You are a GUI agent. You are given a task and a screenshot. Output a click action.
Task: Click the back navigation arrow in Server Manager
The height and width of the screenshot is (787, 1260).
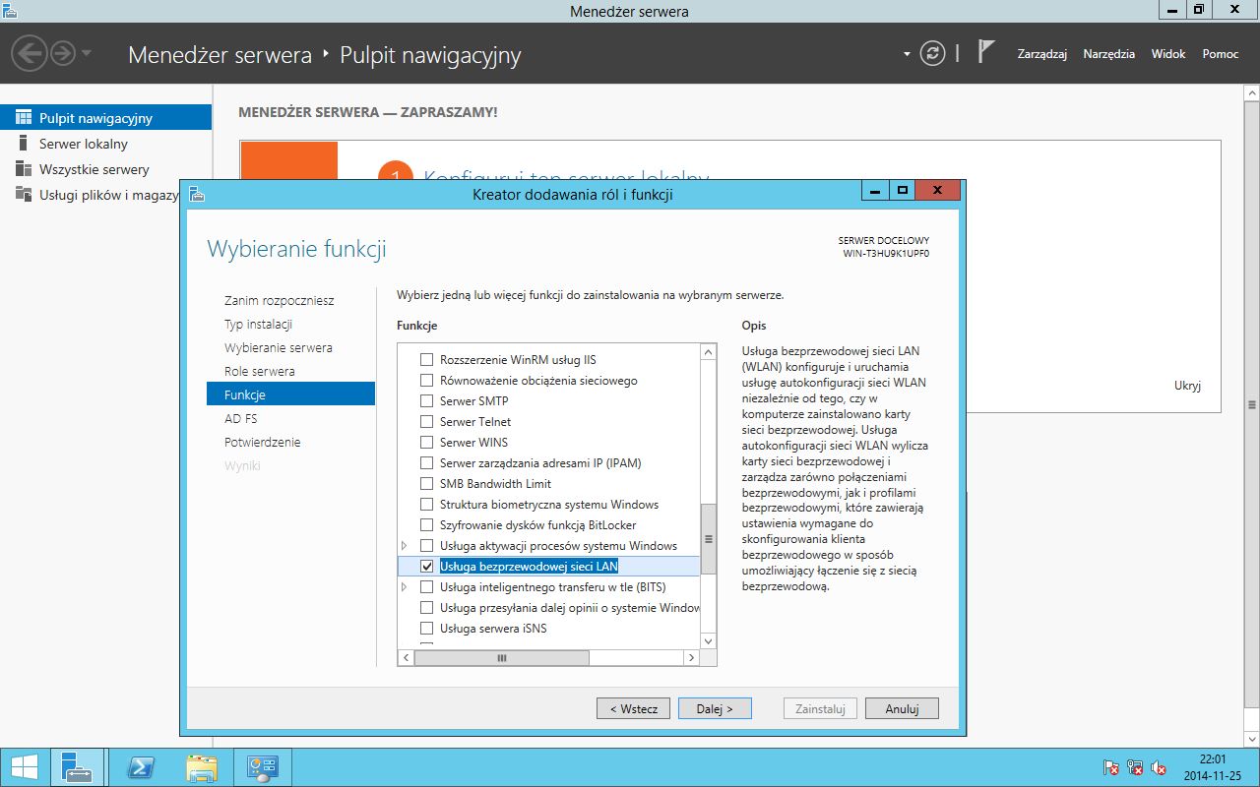[x=29, y=53]
